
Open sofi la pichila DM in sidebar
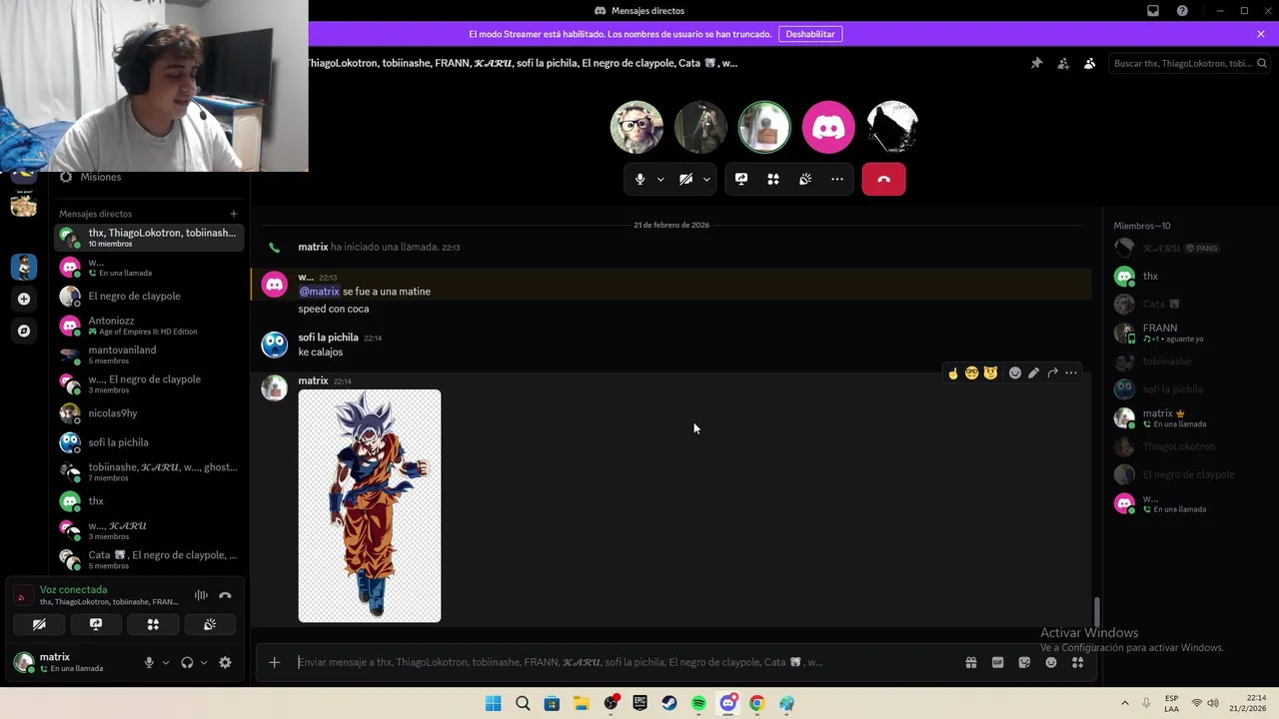(148, 442)
